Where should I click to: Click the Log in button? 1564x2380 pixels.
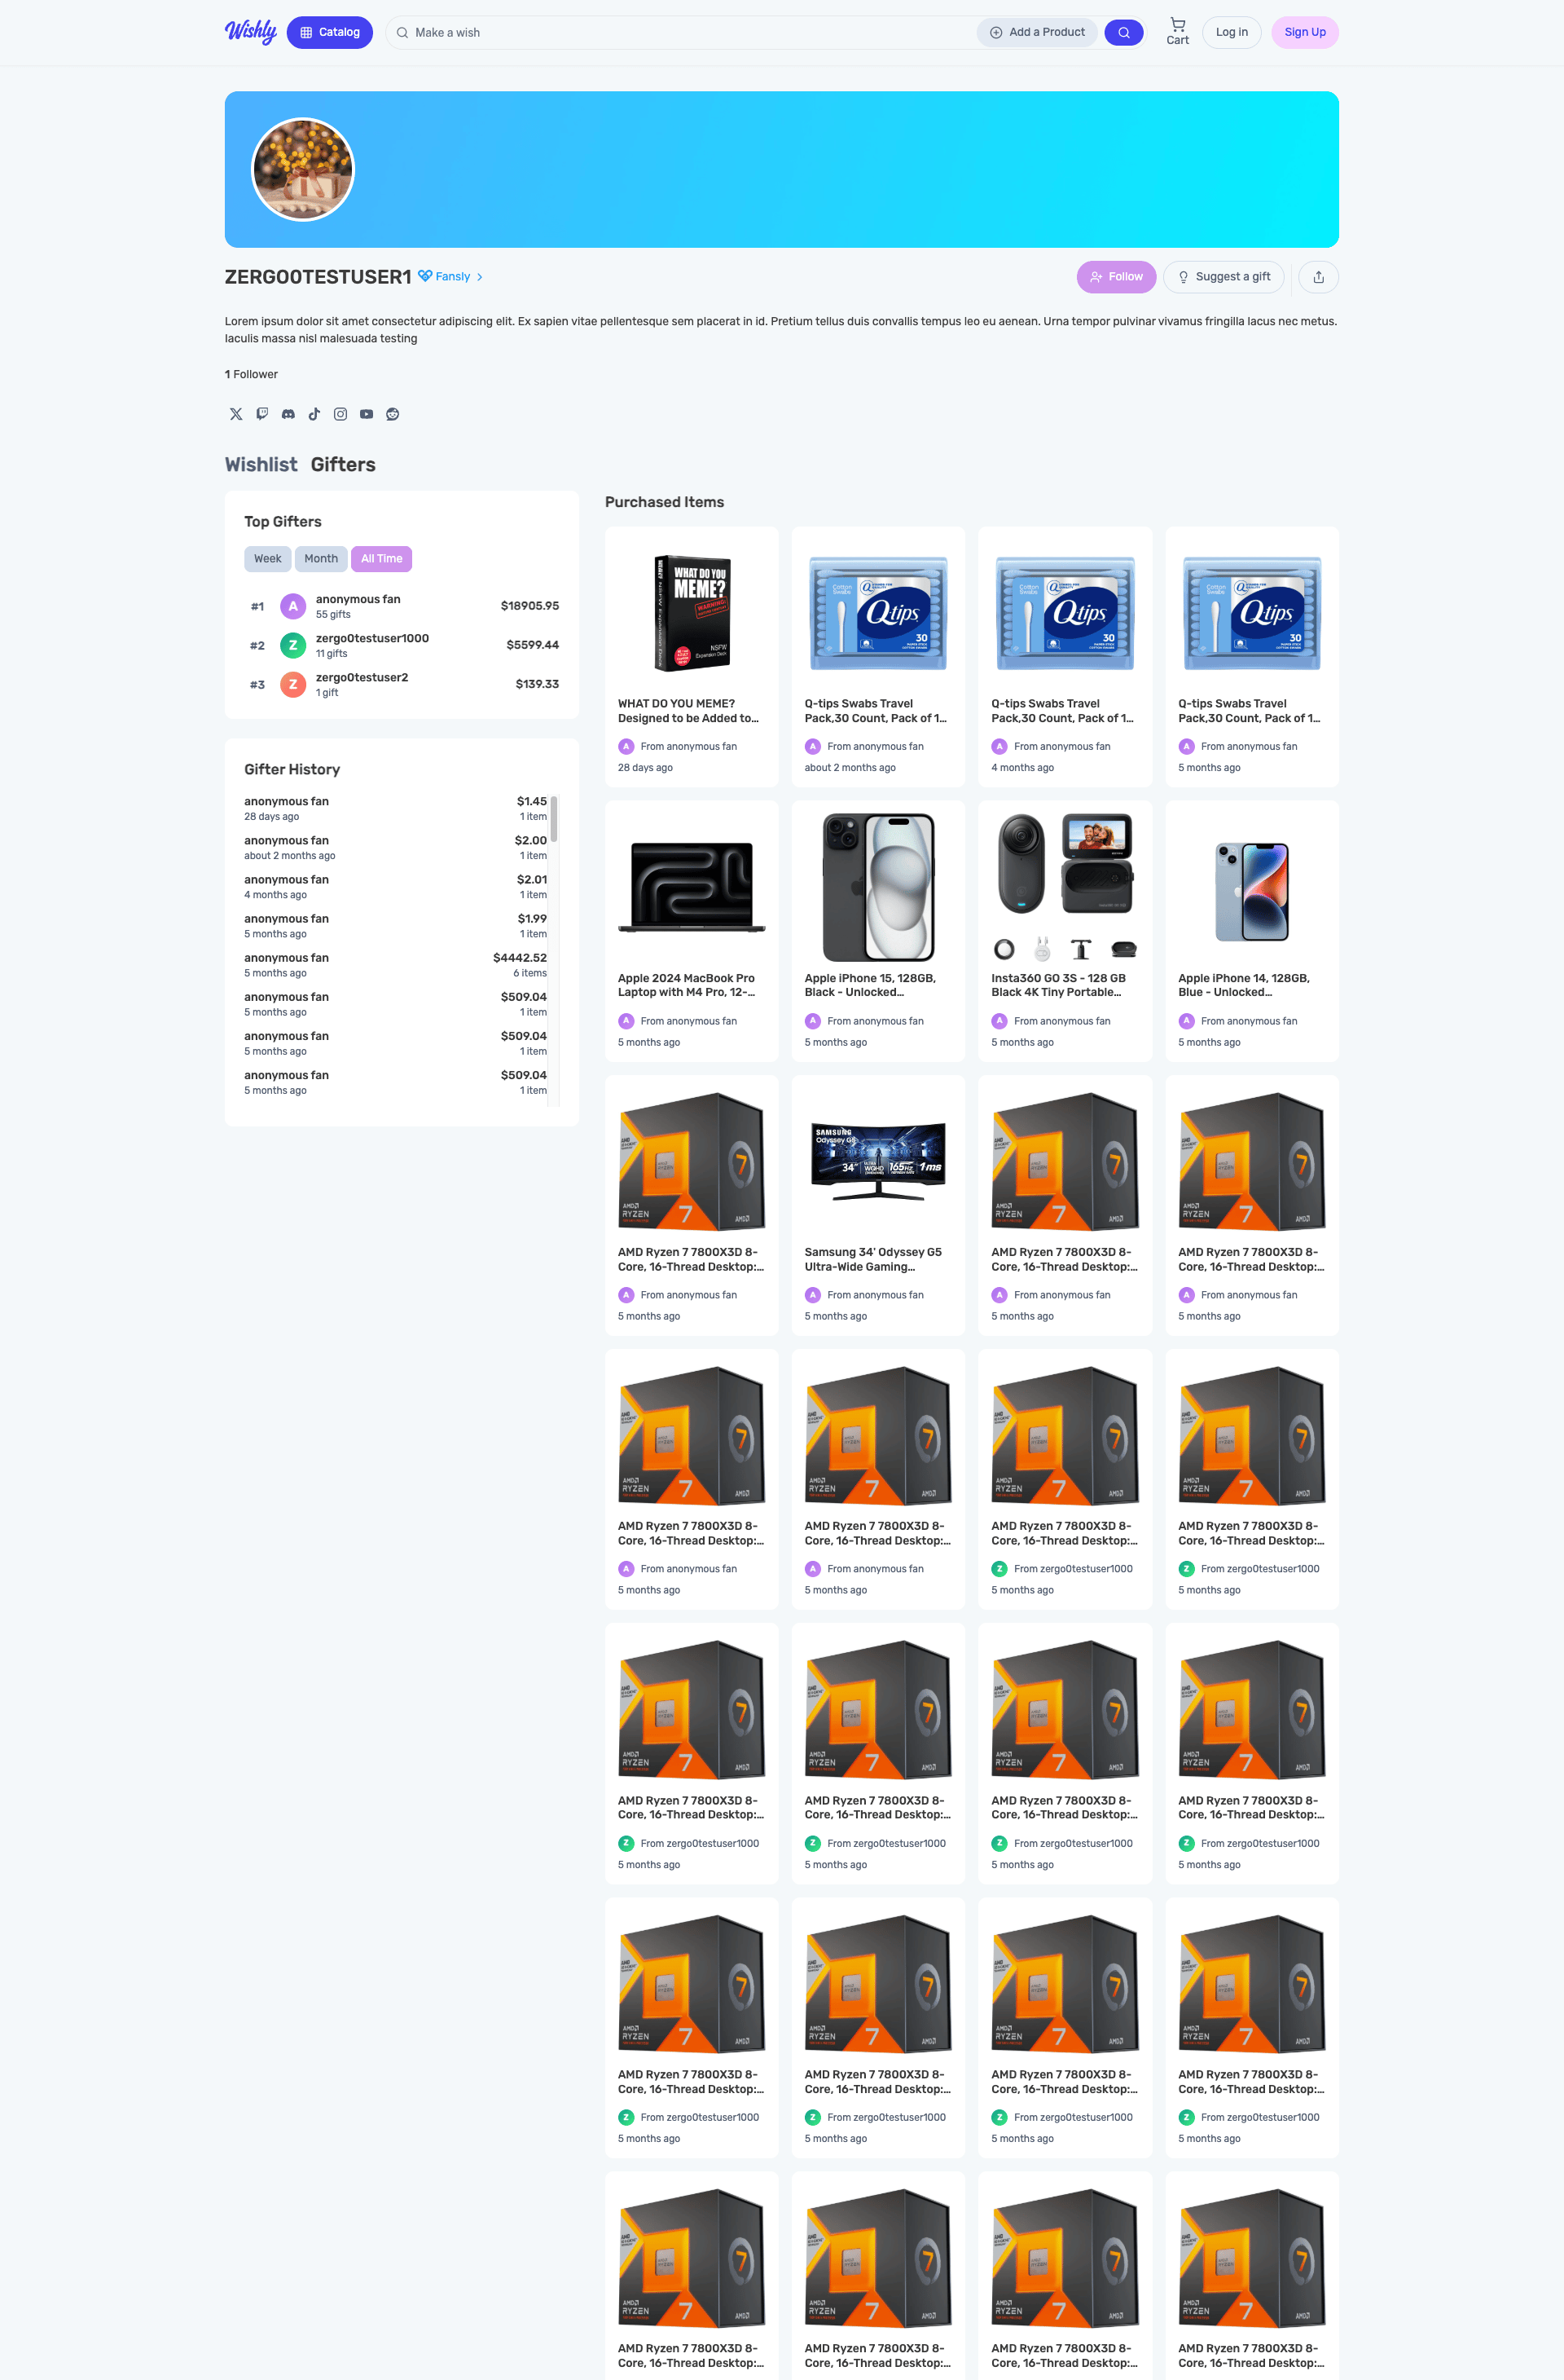click(1231, 32)
